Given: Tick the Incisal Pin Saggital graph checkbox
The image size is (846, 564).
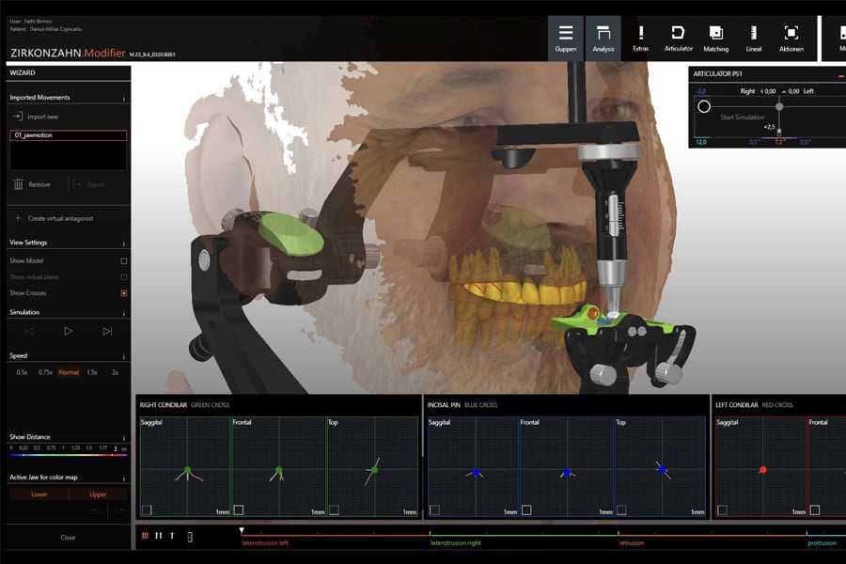Looking at the screenshot, I should coord(434,509).
